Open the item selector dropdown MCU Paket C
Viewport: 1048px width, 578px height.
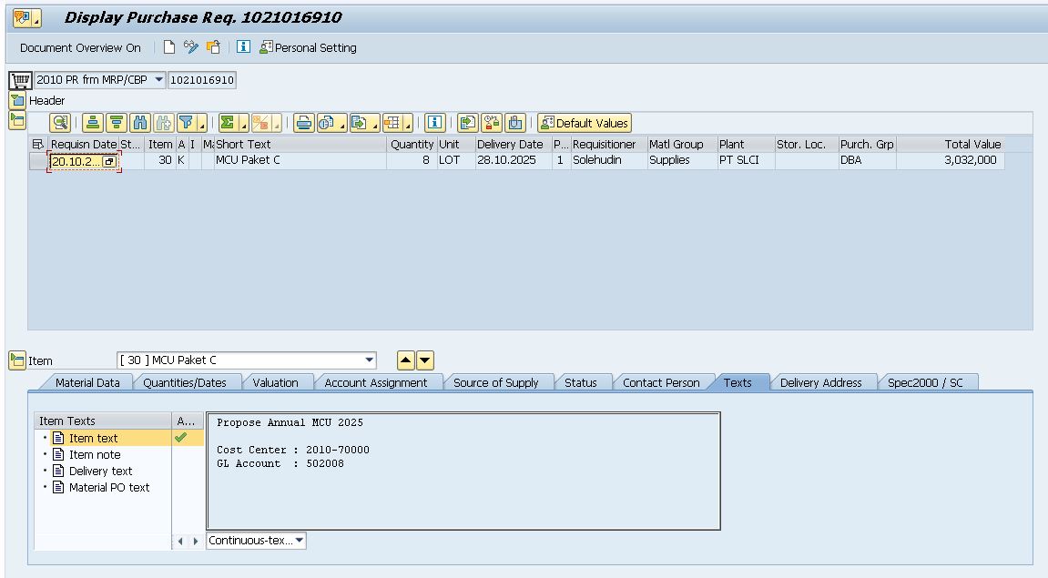tap(369, 360)
